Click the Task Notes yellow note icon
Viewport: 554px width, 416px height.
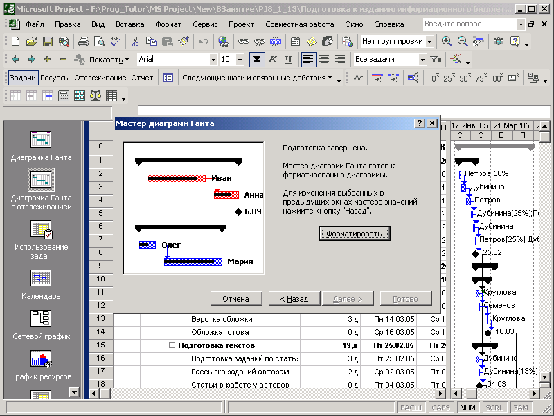click(x=312, y=42)
